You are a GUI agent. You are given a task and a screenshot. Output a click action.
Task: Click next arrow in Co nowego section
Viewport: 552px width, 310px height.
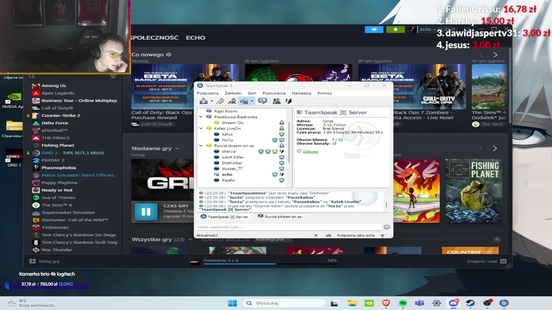point(495,55)
